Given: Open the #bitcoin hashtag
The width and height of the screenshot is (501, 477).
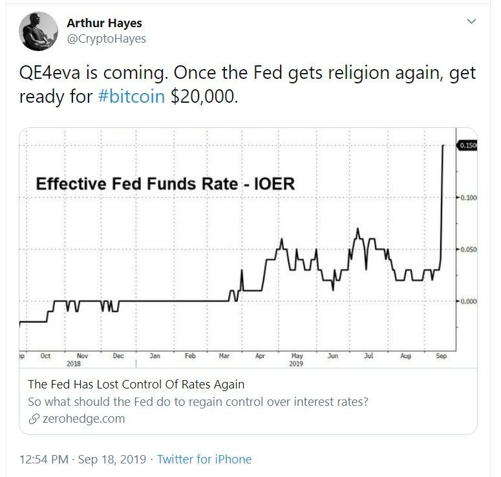Looking at the screenshot, I should click(131, 96).
